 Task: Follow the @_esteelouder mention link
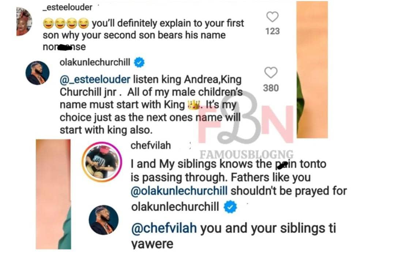(95, 80)
